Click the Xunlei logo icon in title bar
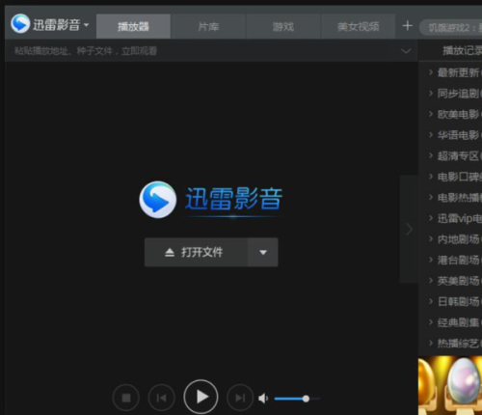The height and width of the screenshot is (415, 482). (x=20, y=23)
